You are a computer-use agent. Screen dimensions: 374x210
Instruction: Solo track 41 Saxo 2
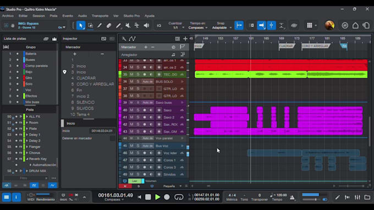[x=138, y=117]
